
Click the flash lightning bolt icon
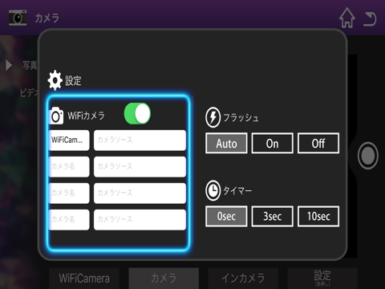tap(213, 117)
